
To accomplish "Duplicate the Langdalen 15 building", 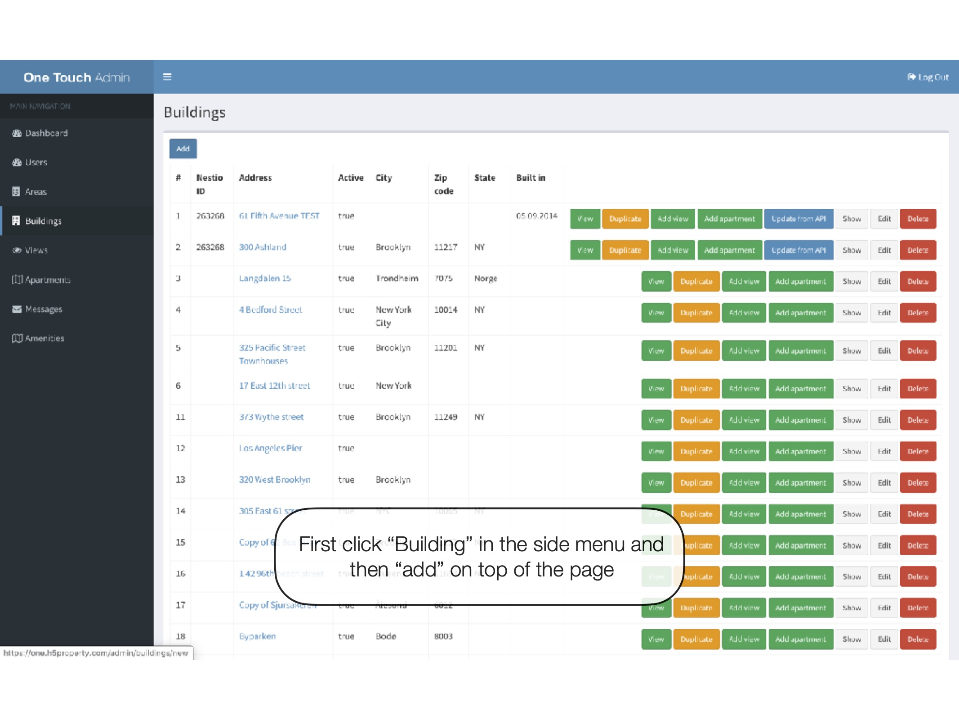I will pyautogui.click(x=696, y=282).
